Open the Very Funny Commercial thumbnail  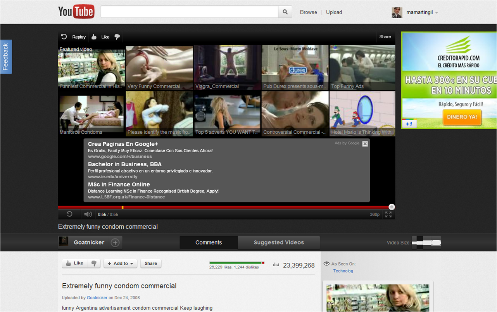tap(159, 68)
